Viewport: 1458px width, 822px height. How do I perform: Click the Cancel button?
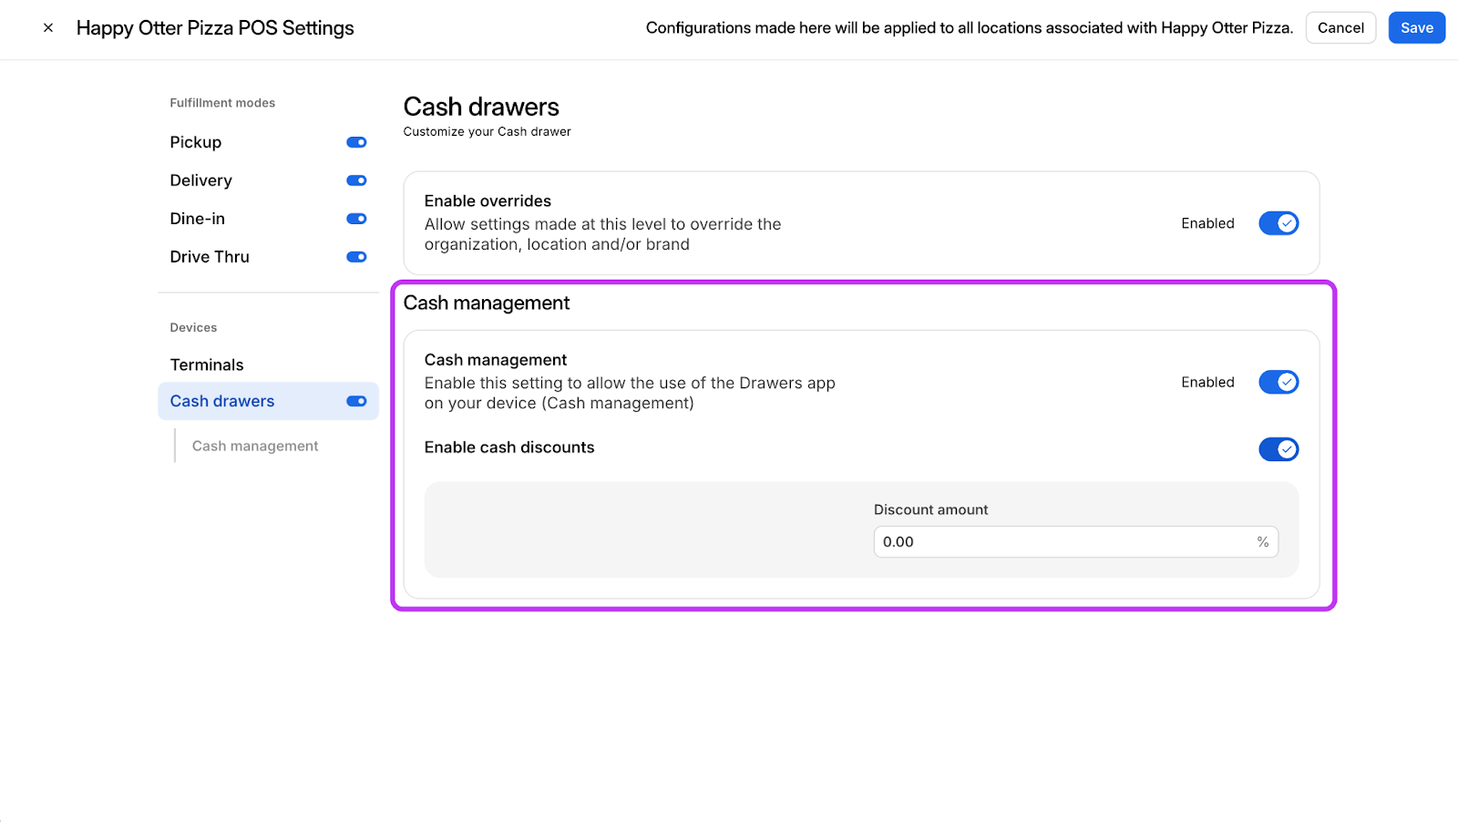click(1340, 28)
